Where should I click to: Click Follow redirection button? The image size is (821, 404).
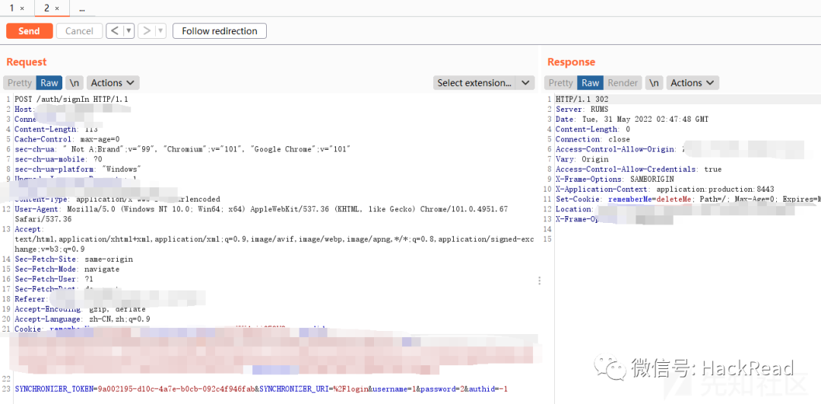click(220, 31)
